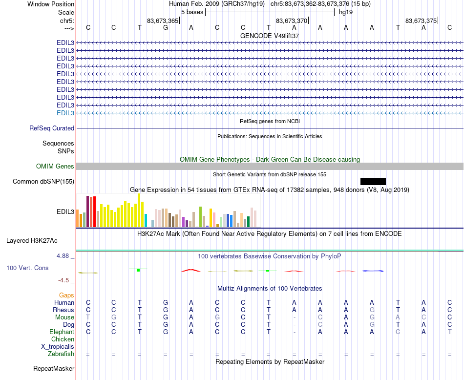
Task: Click the lime green GTEx expression bar
Action: point(200,217)
